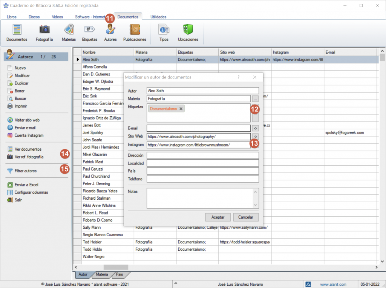Open the Fotografía camera icon in ribbon

[44, 32]
